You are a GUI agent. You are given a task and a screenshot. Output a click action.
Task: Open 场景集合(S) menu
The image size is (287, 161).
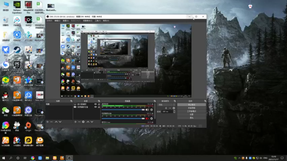coord(88,21)
